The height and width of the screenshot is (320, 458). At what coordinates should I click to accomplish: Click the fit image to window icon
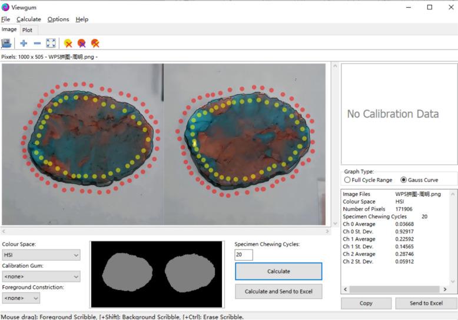click(51, 43)
